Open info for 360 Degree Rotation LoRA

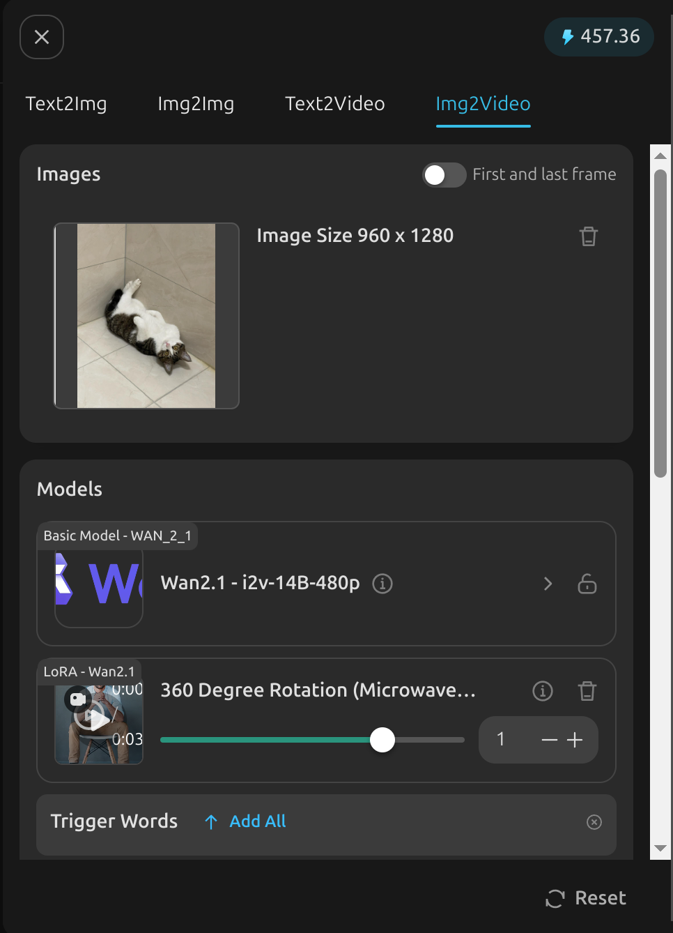pyautogui.click(x=543, y=691)
